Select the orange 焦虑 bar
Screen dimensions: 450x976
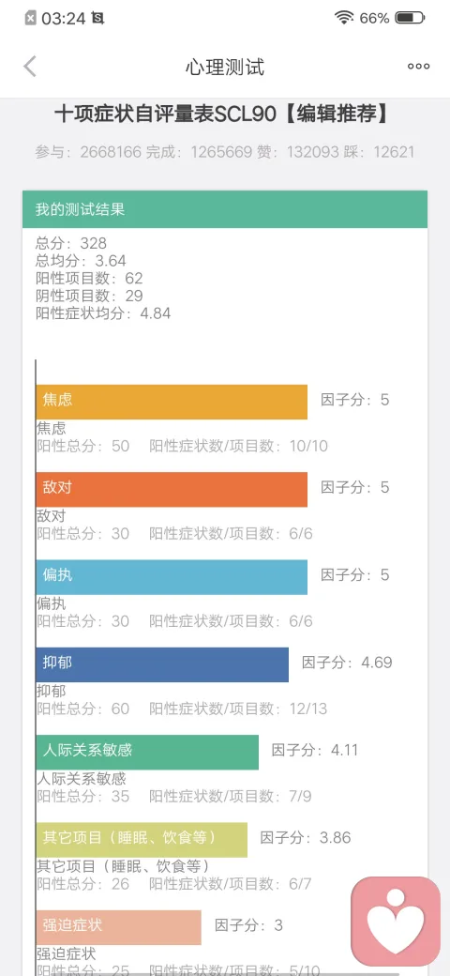click(172, 402)
